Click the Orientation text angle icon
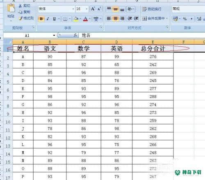 [x=130, y=9]
